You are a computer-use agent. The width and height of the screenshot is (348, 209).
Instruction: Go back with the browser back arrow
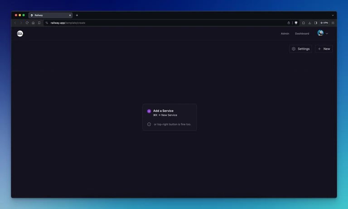tap(15, 23)
